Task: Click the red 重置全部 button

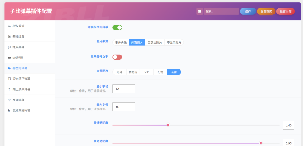Action: [286, 11]
